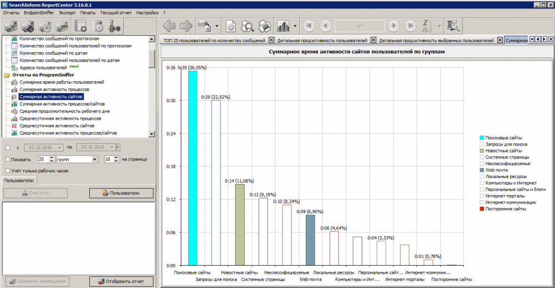The height and width of the screenshot is (288, 555).
Task: Click the cyan 'Поисковые сайты' legend swatch
Action: 481,138
